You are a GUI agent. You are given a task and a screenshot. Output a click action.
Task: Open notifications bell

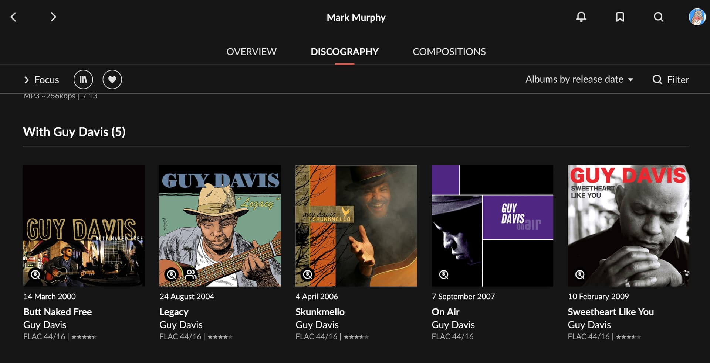(x=581, y=17)
